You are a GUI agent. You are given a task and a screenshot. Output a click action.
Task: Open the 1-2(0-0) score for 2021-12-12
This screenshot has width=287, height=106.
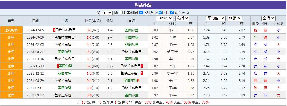(93, 74)
